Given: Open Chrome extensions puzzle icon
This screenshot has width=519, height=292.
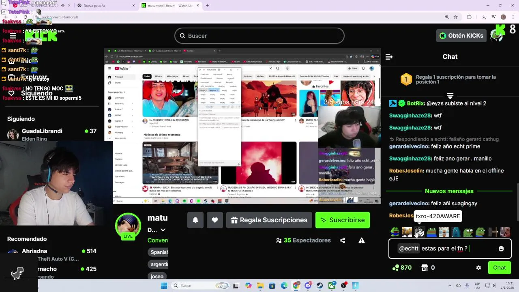Looking at the screenshot, I should 470,17.
